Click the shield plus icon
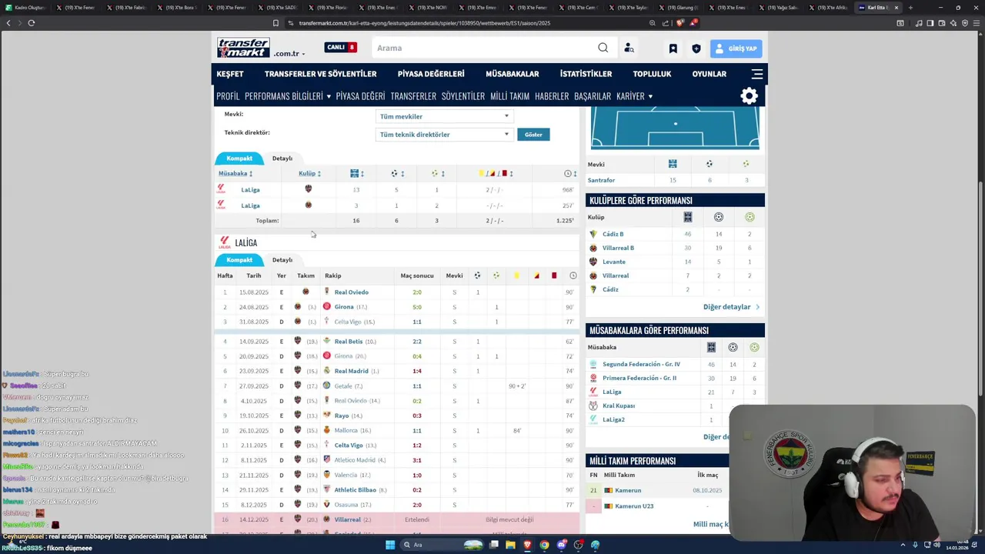Image resolution: width=985 pixels, height=554 pixels. pyautogui.click(x=696, y=48)
